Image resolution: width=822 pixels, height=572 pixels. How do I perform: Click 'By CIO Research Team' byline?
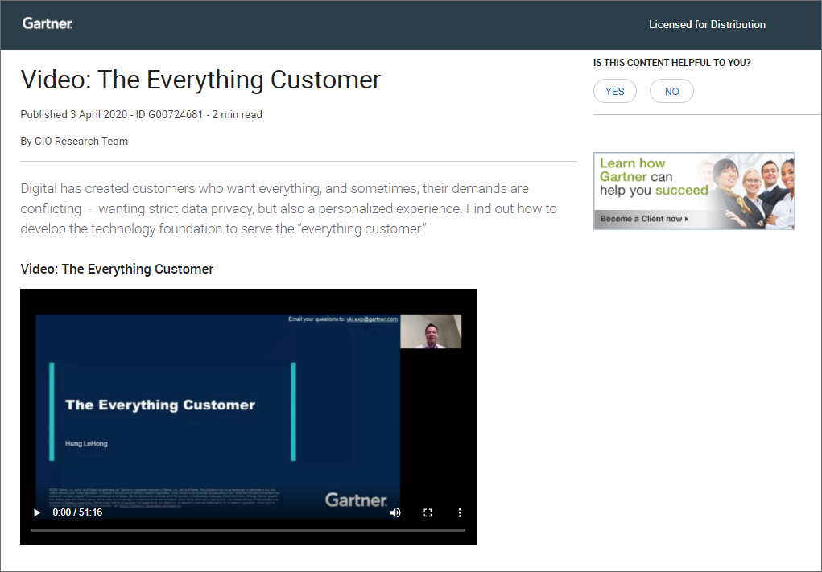coord(74,141)
